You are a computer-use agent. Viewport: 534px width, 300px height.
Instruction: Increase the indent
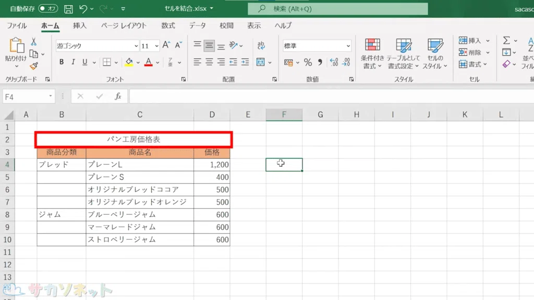(245, 62)
